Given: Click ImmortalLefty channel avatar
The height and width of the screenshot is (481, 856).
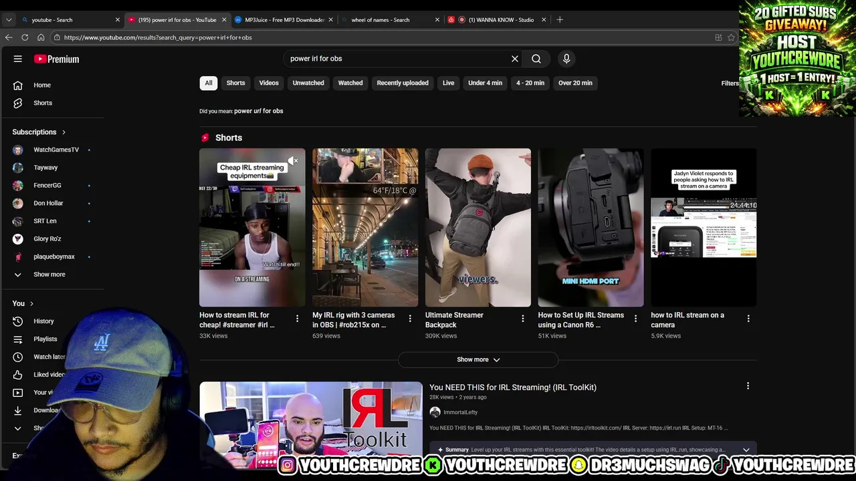Looking at the screenshot, I should point(435,412).
